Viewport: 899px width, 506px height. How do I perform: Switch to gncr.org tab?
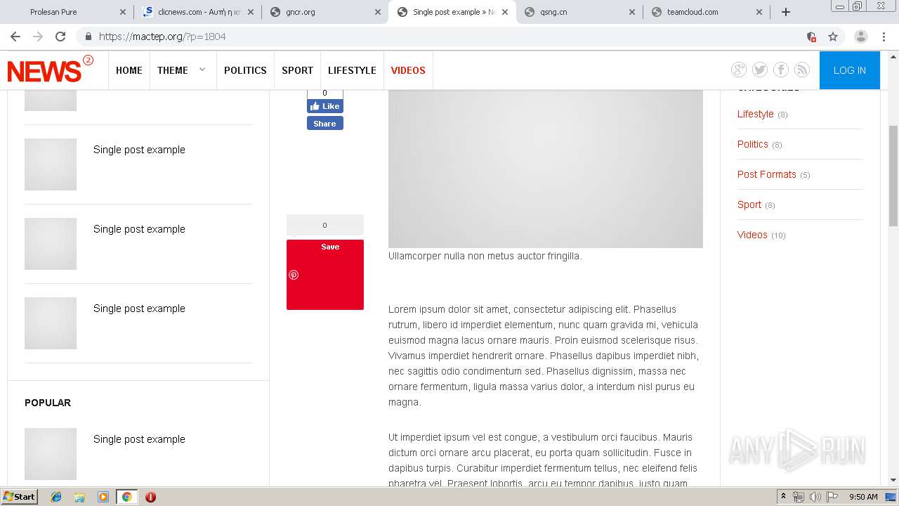pyautogui.click(x=324, y=12)
